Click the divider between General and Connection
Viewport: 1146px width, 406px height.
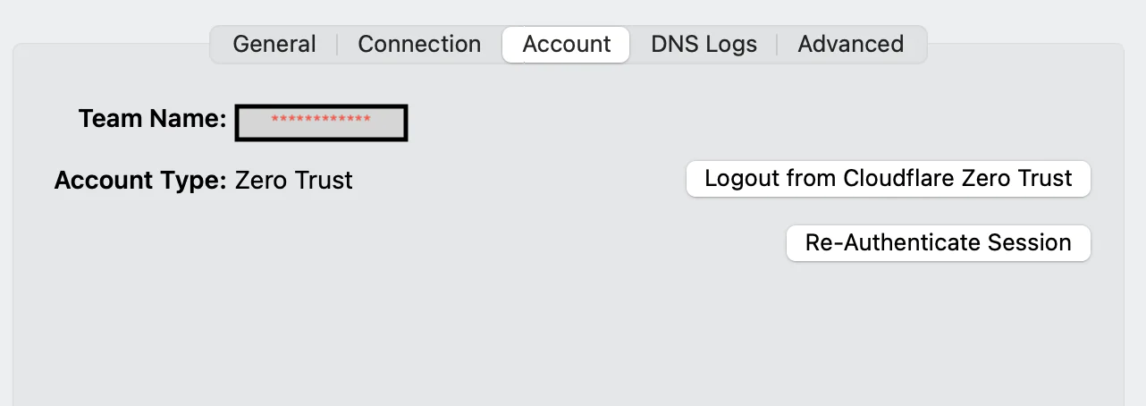point(337,44)
